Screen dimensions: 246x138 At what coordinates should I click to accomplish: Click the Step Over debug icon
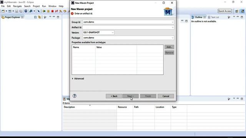pyautogui.click(x=65, y=11)
